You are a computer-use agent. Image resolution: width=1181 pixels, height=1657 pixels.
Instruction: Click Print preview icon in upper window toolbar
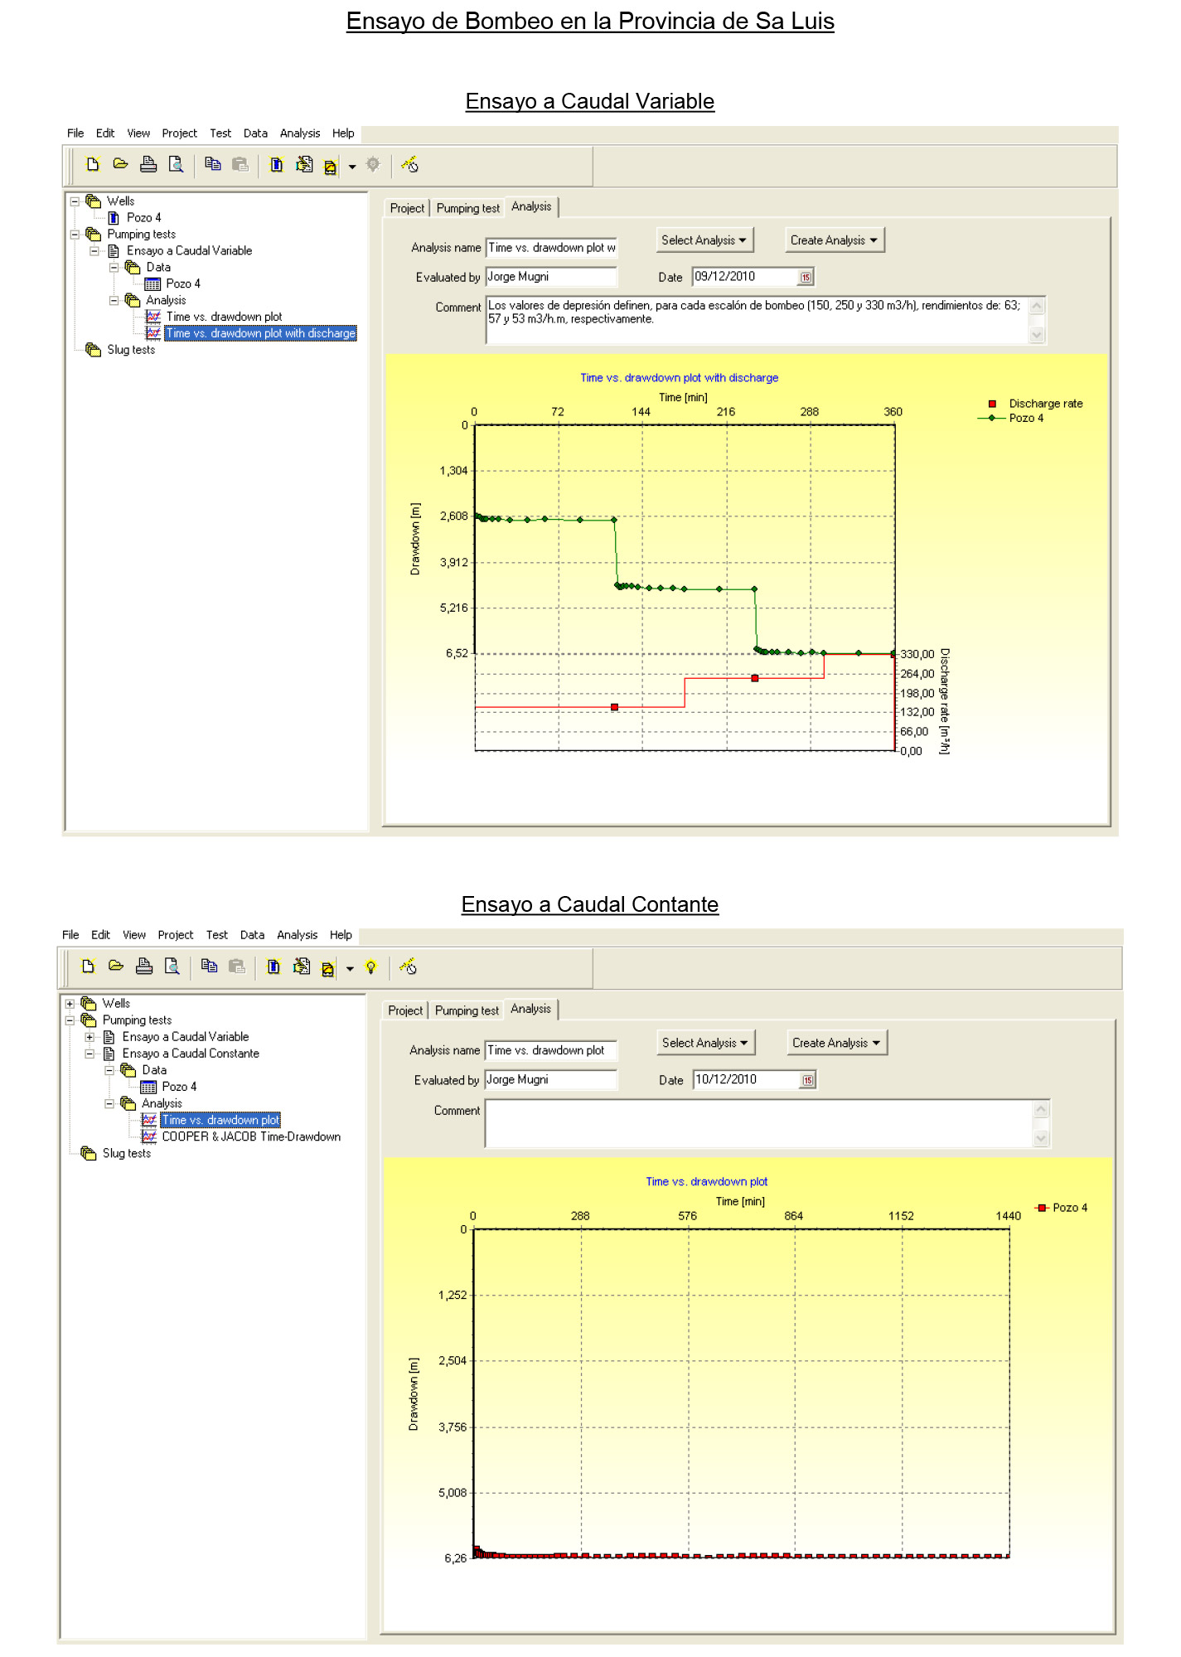point(176,164)
